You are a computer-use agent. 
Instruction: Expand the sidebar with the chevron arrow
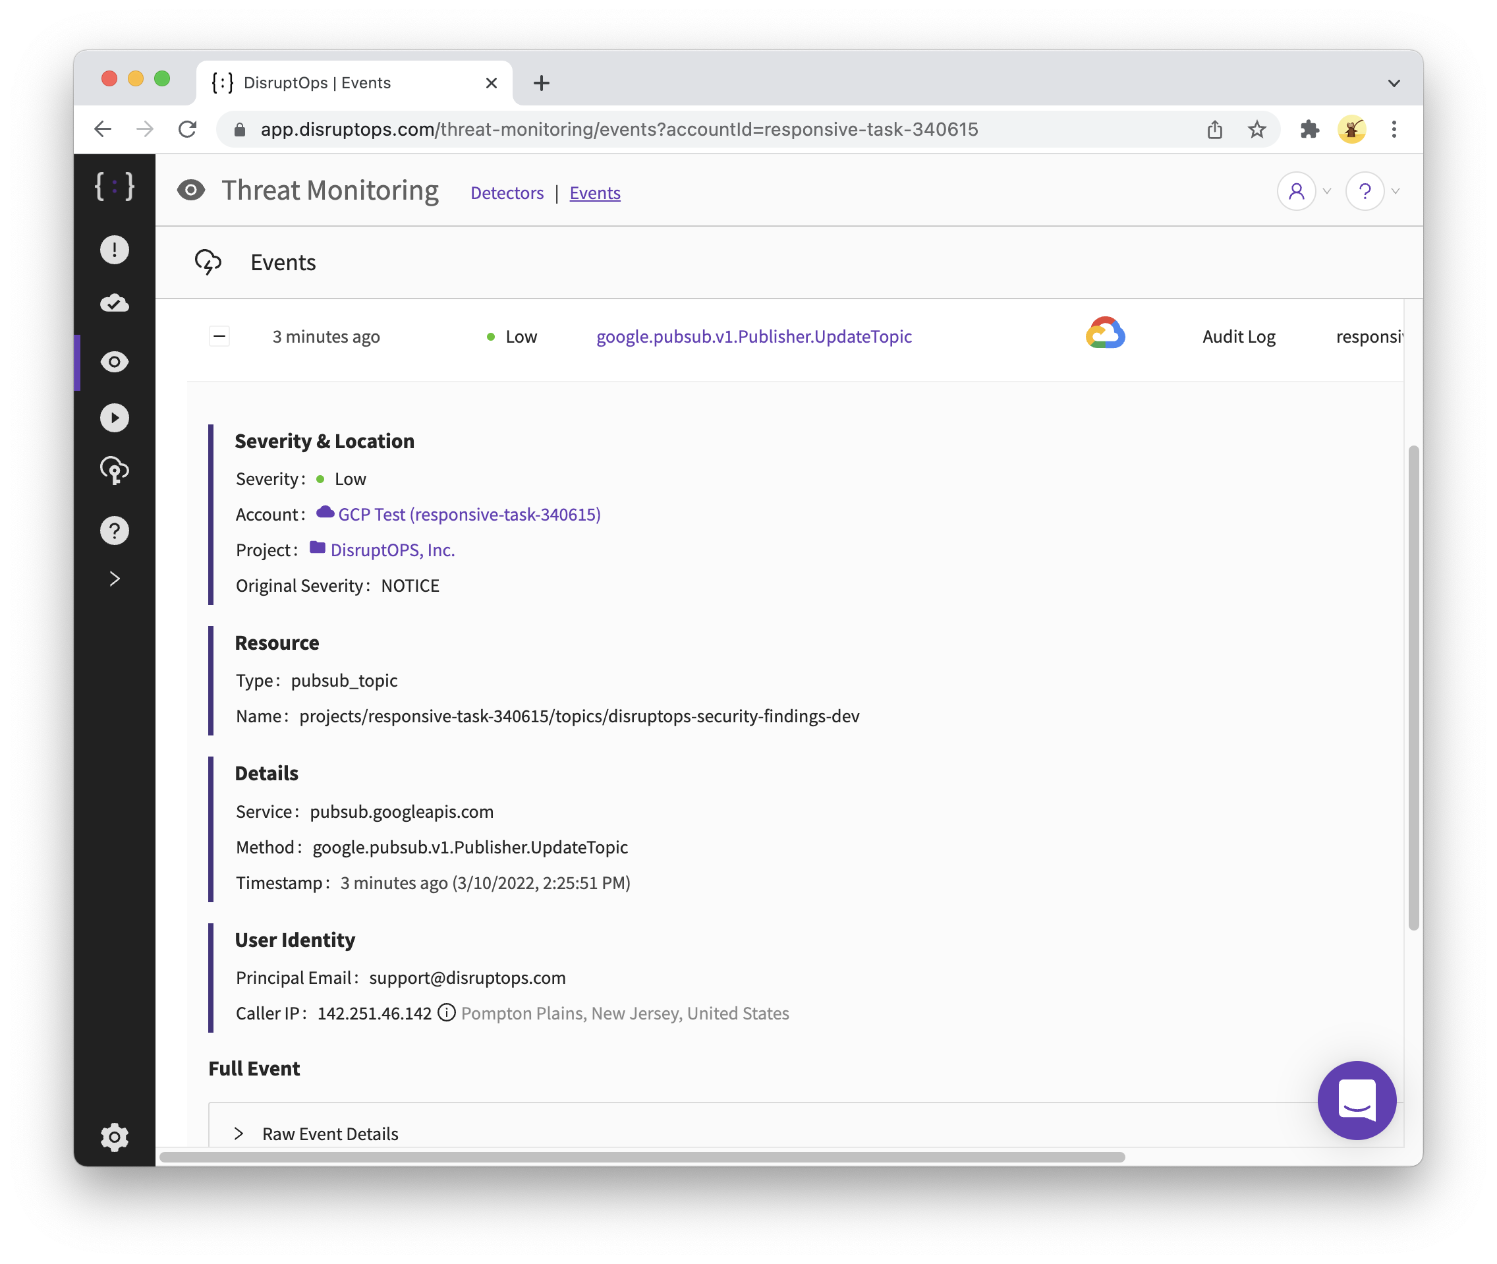(x=115, y=579)
